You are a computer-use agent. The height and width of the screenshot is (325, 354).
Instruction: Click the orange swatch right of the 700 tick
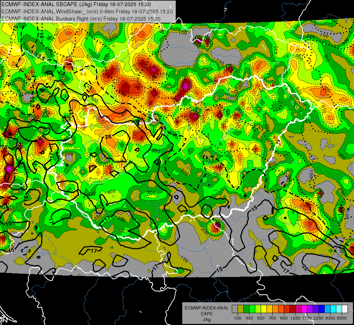(276, 309)
